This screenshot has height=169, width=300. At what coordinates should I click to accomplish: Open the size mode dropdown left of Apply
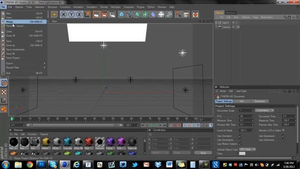tap(181, 153)
